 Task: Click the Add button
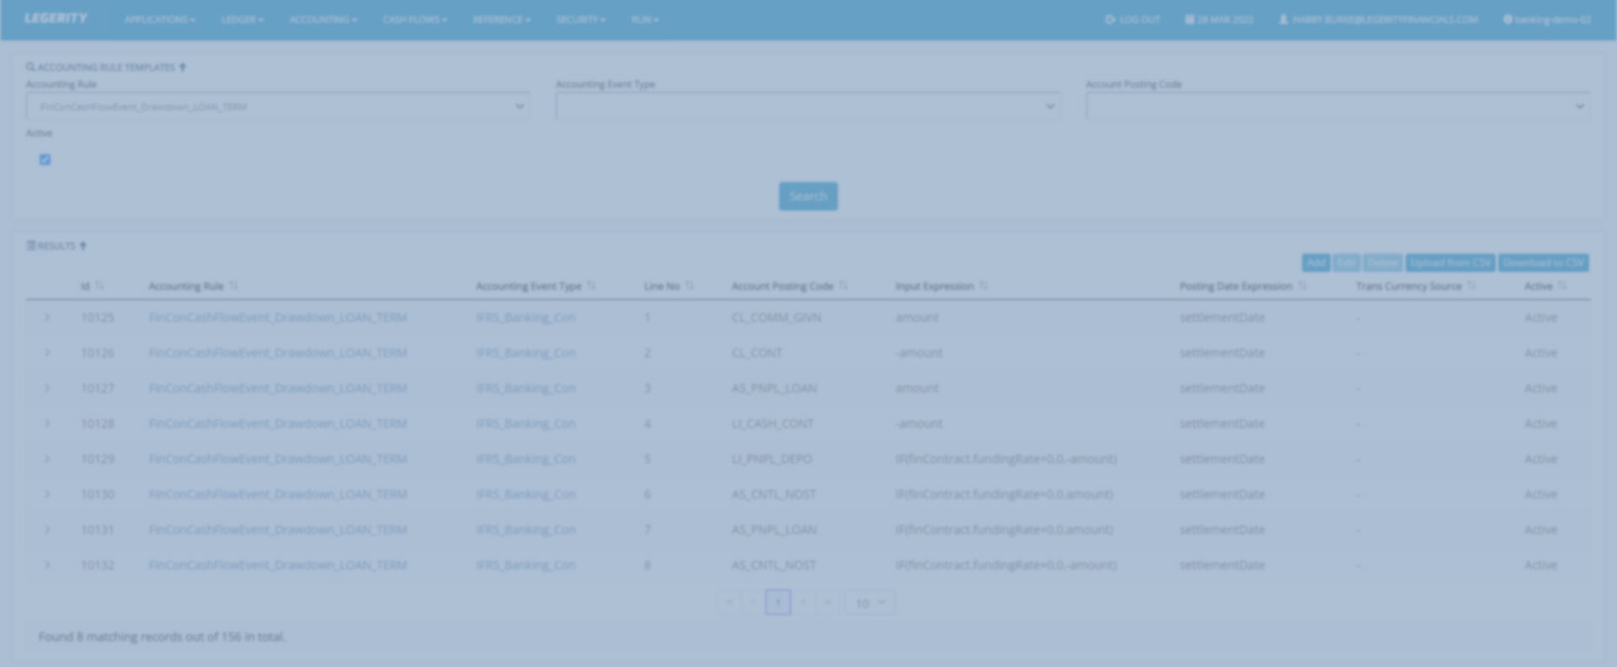click(1315, 263)
